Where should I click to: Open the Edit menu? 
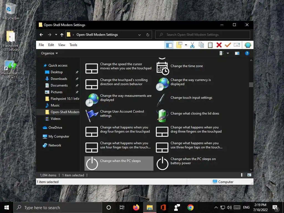pos(51,45)
